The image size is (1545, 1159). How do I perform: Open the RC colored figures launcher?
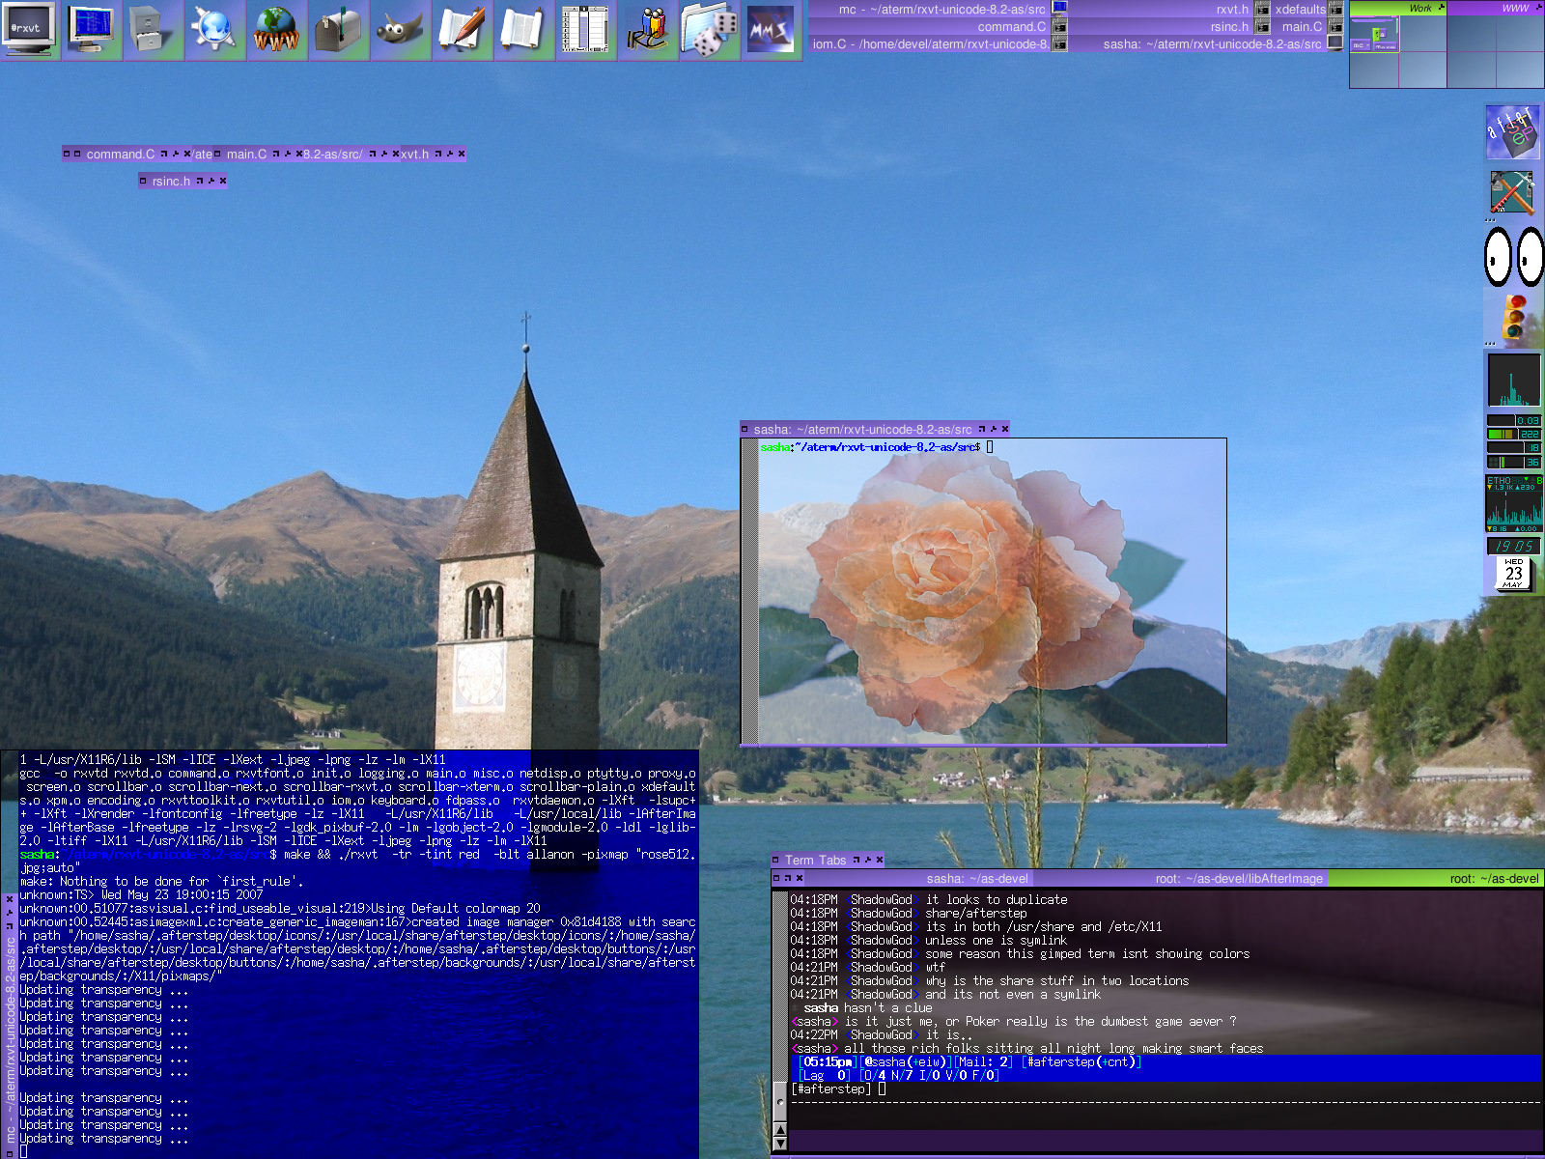pyautogui.click(x=647, y=30)
